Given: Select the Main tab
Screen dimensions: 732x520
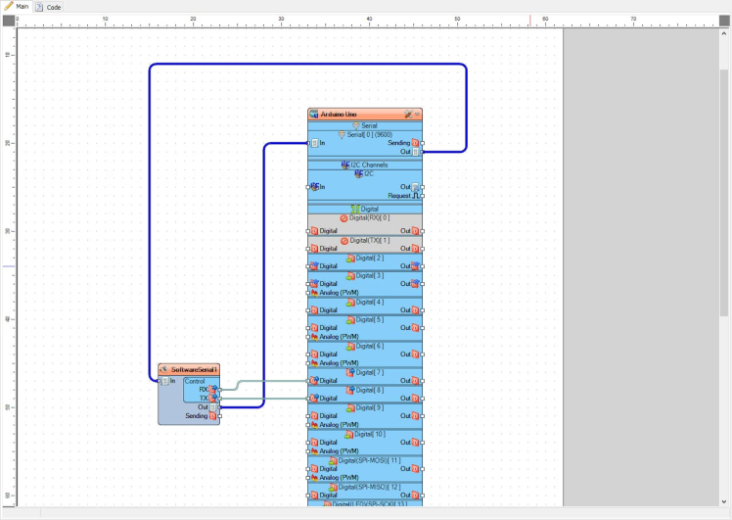Looking at the screenshot, I should point(17,7).
